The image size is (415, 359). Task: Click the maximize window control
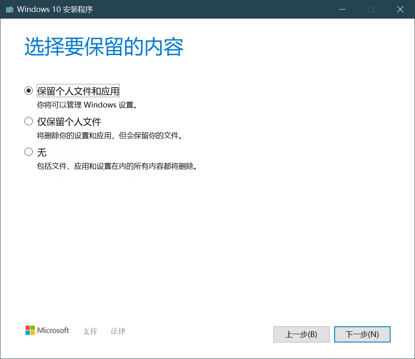pos(371,9)
